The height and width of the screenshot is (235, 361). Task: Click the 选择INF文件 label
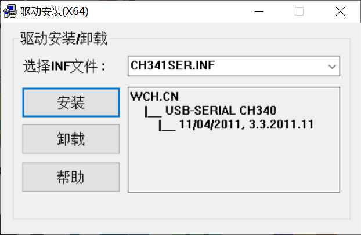(x=64, y=67)
